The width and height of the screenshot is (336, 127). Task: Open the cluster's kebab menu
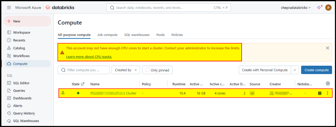click(x=327, y=93)
